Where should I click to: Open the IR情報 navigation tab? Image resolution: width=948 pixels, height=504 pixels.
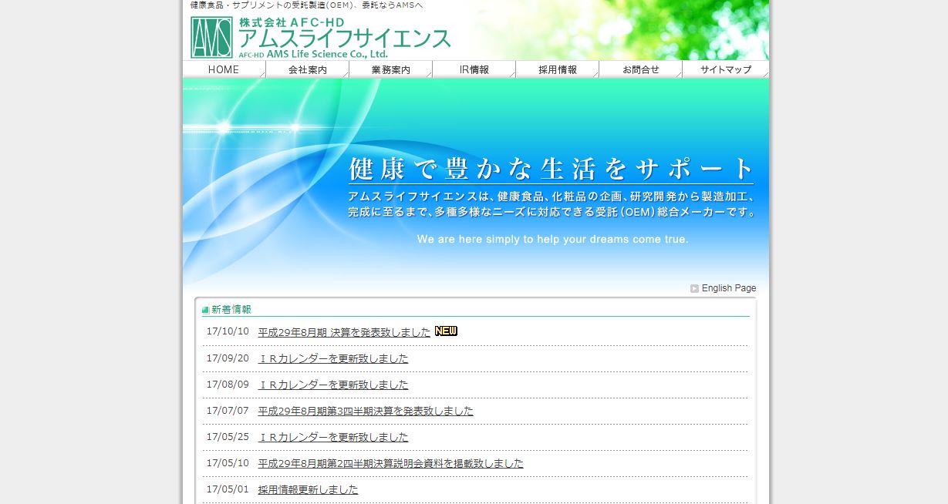[x=474, y=69]
